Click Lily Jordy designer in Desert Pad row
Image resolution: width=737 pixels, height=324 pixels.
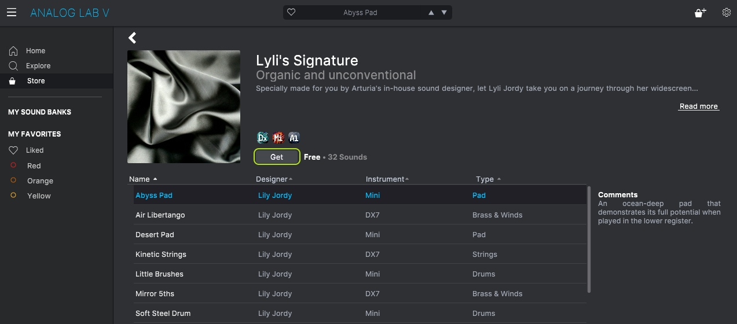(x=275, y=235)
